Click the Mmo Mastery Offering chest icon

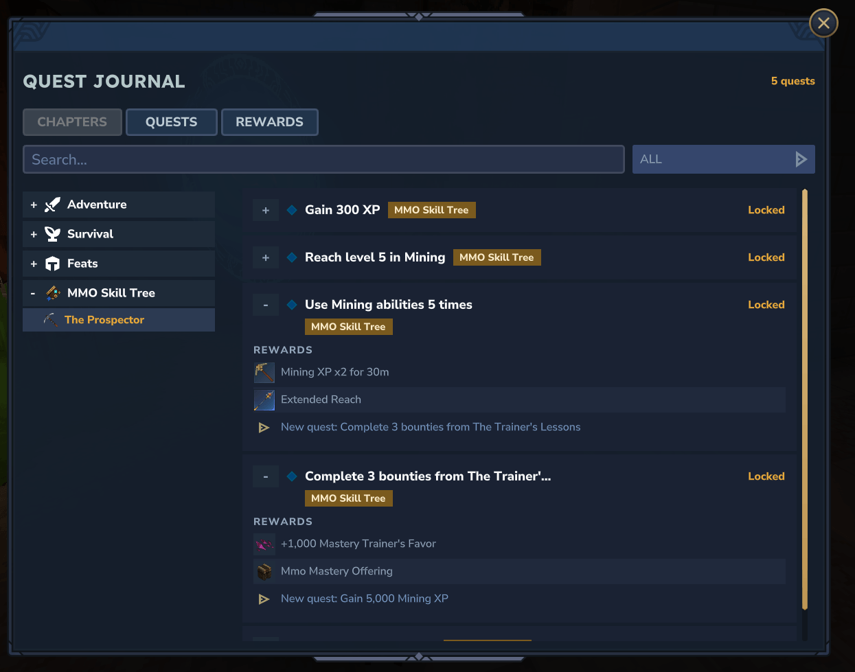click(264, 571)
